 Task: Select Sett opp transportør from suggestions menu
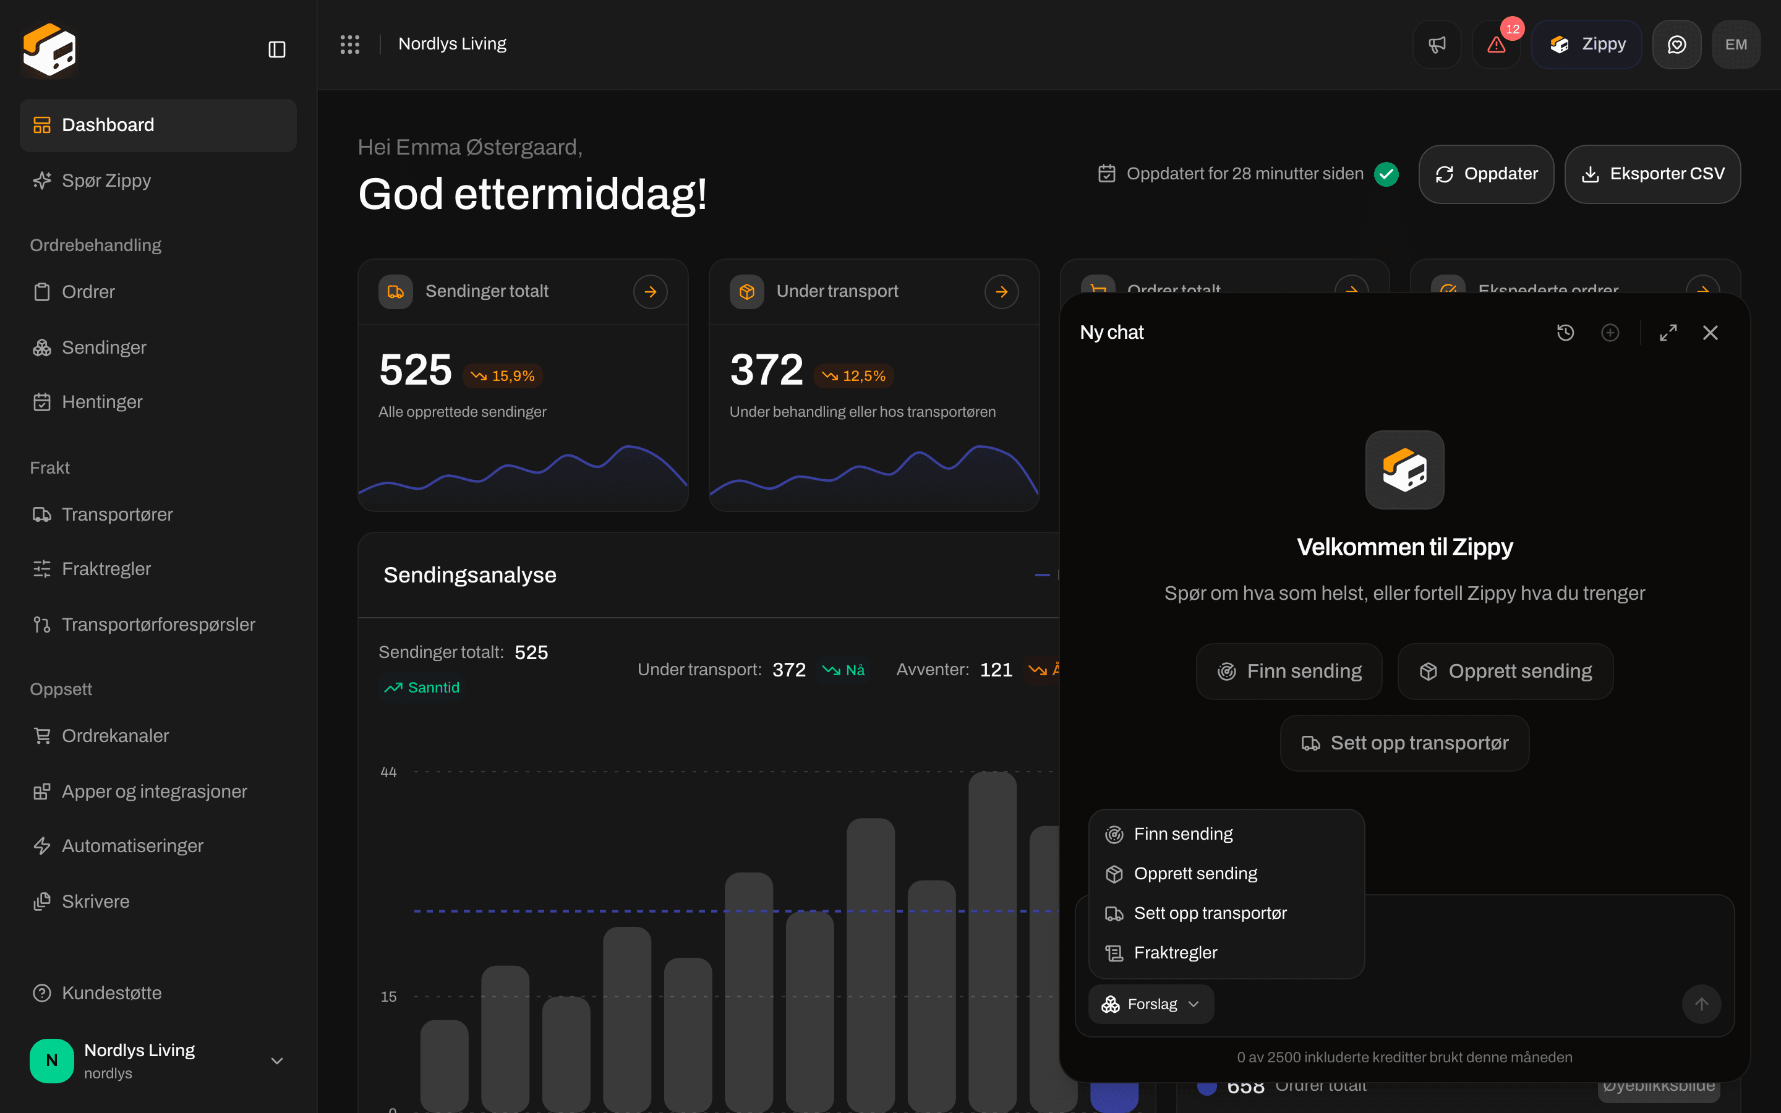(1226, 913)
